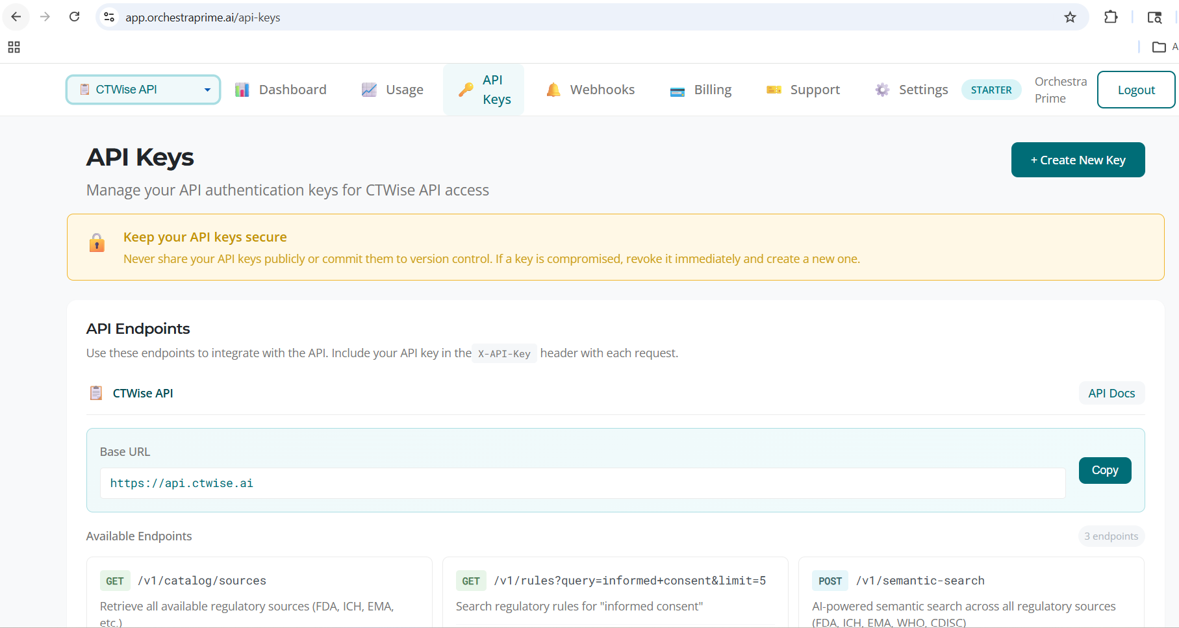Click the Create New Key button
Image resolution: width=1179 pixels, height=628 pixels.
click(1078, 160)
